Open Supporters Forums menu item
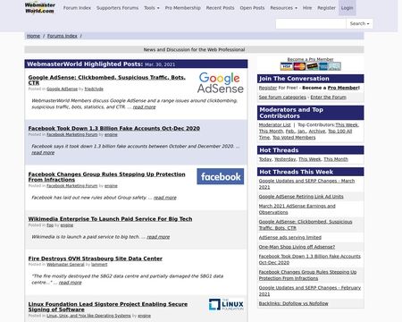402x322 pixels. [117, 8]
